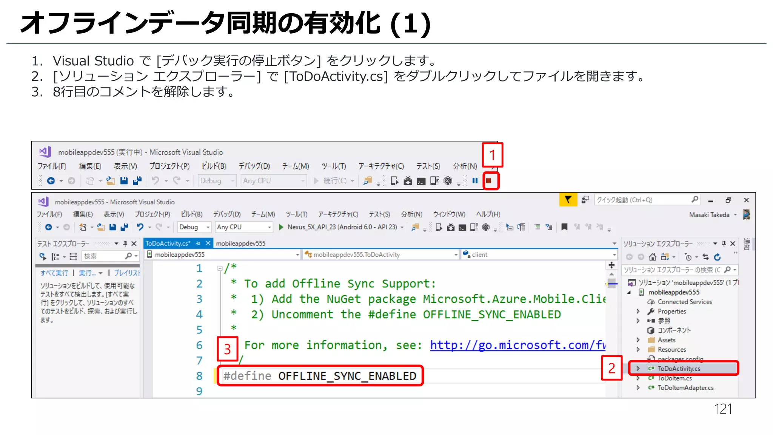
Task: Click the Home icon in Solution Explorer toolbar
Action: [x=653, y=257]
